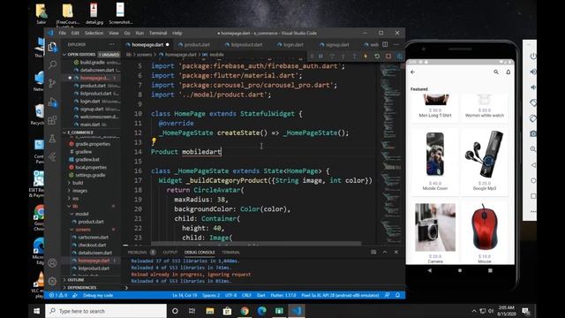Click the emulator screenshot camera button
565x318 pixels.
(x=533, y=133)
